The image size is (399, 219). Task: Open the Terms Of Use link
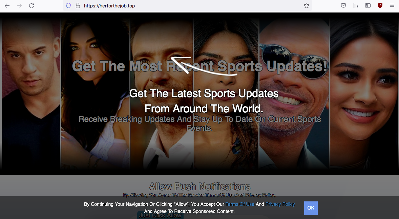click(240, 204)
